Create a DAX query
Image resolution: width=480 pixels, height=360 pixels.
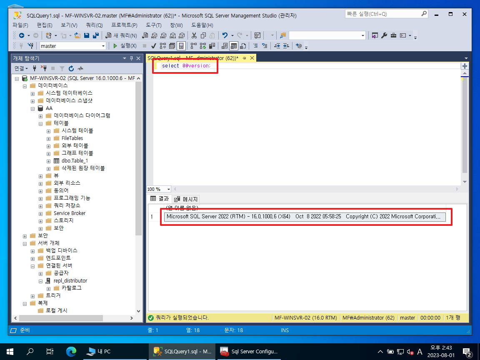click(x=182, y=35)
